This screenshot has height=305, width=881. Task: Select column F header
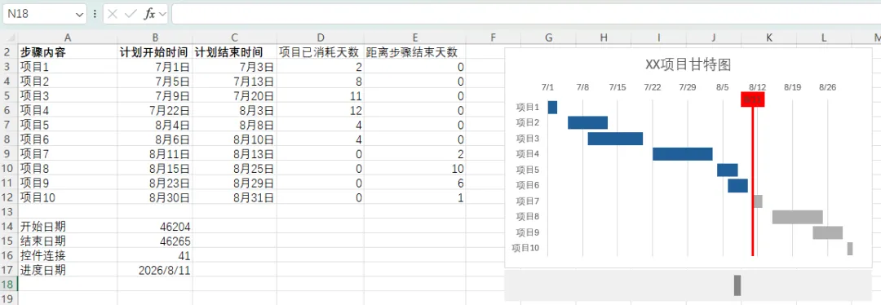tap(493, 38)
